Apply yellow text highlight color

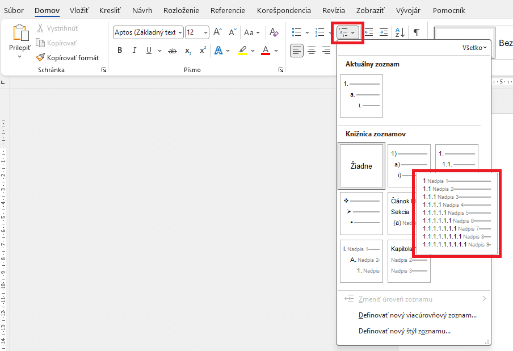coord(242,51)
